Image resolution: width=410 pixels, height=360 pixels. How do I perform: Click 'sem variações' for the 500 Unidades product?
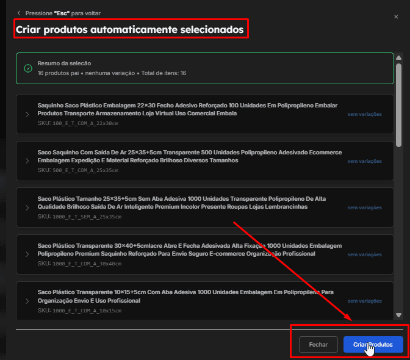(x=364, y=161)
